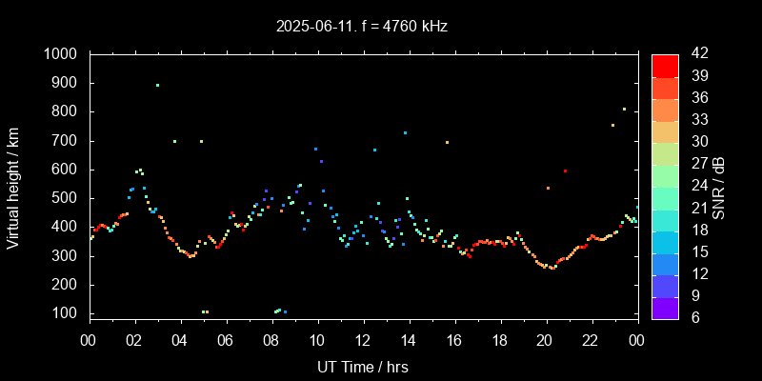The image size is (762, 381).
Task: Select the light green 24–27 dB colorbar segment
Action: 664,175
